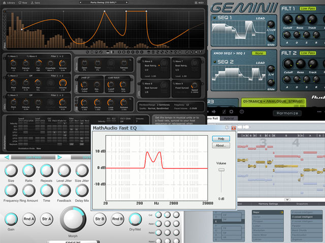Open Wave 9 LFO magnifier icon
Viewport: 325px width, 243px height.
point(174,84)
